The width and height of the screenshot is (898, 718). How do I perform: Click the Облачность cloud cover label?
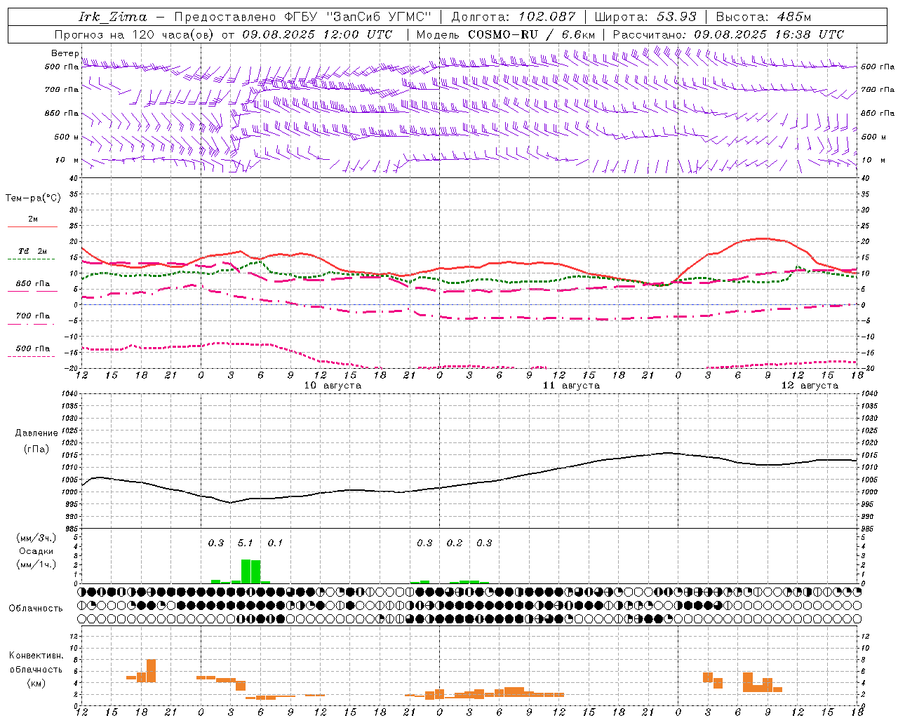[36, 609]
